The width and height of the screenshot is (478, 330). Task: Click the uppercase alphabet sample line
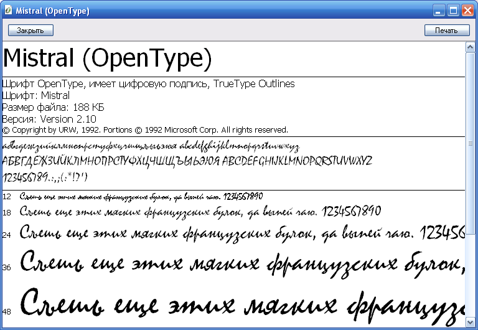tap(187, 161)
